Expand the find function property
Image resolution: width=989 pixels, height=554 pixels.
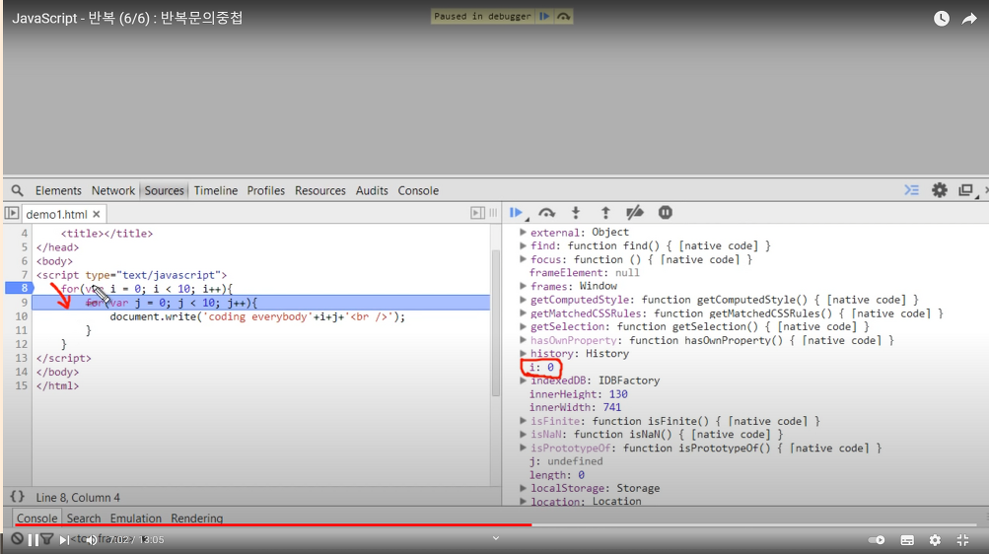(x=523, y=245)
